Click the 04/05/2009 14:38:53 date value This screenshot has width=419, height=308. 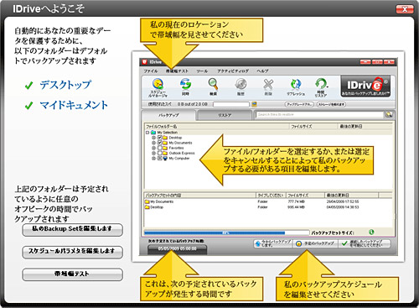[x=343, y=207]
